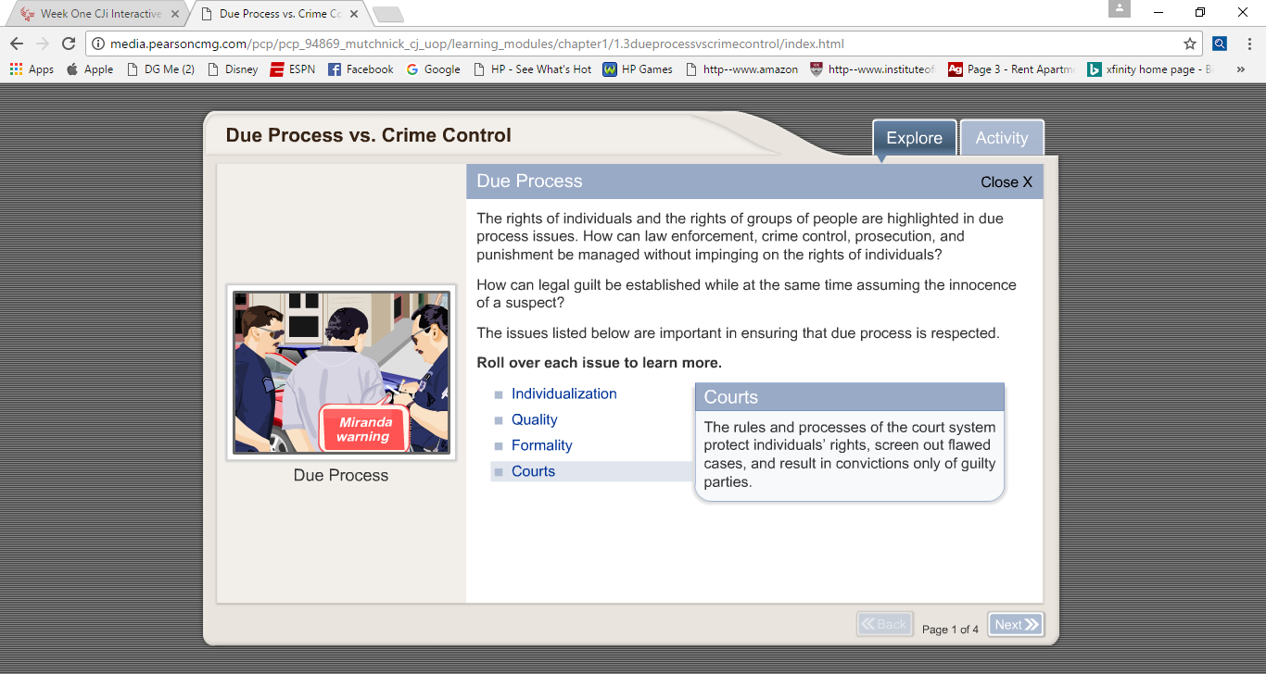
Task: Select the Individualization issue
Action: pos(563,393)
